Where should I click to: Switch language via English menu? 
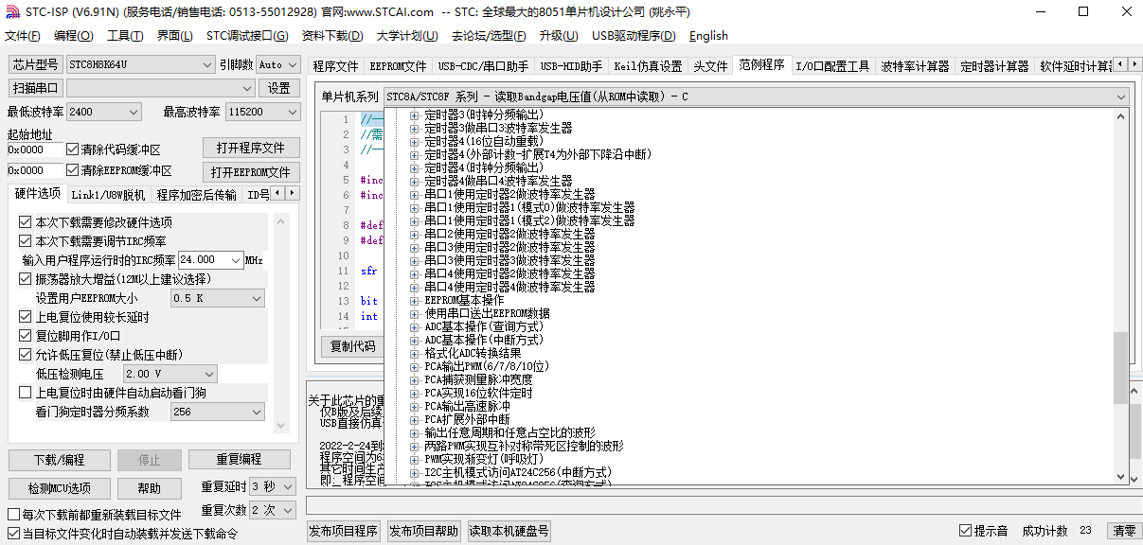[708, 36]
